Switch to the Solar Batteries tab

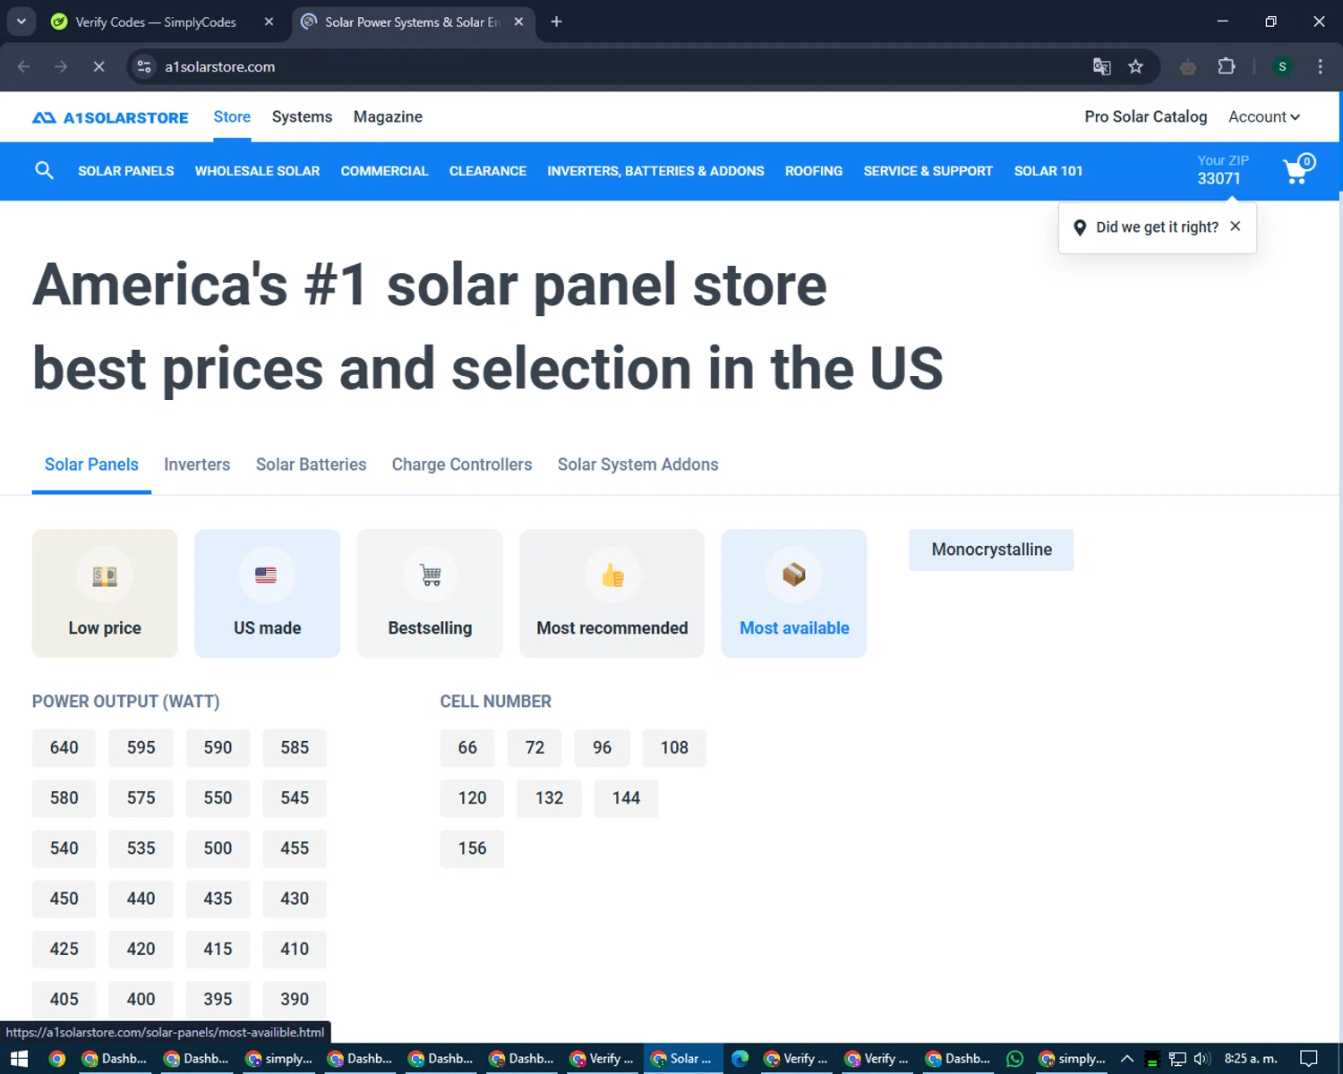click(311, 465)
